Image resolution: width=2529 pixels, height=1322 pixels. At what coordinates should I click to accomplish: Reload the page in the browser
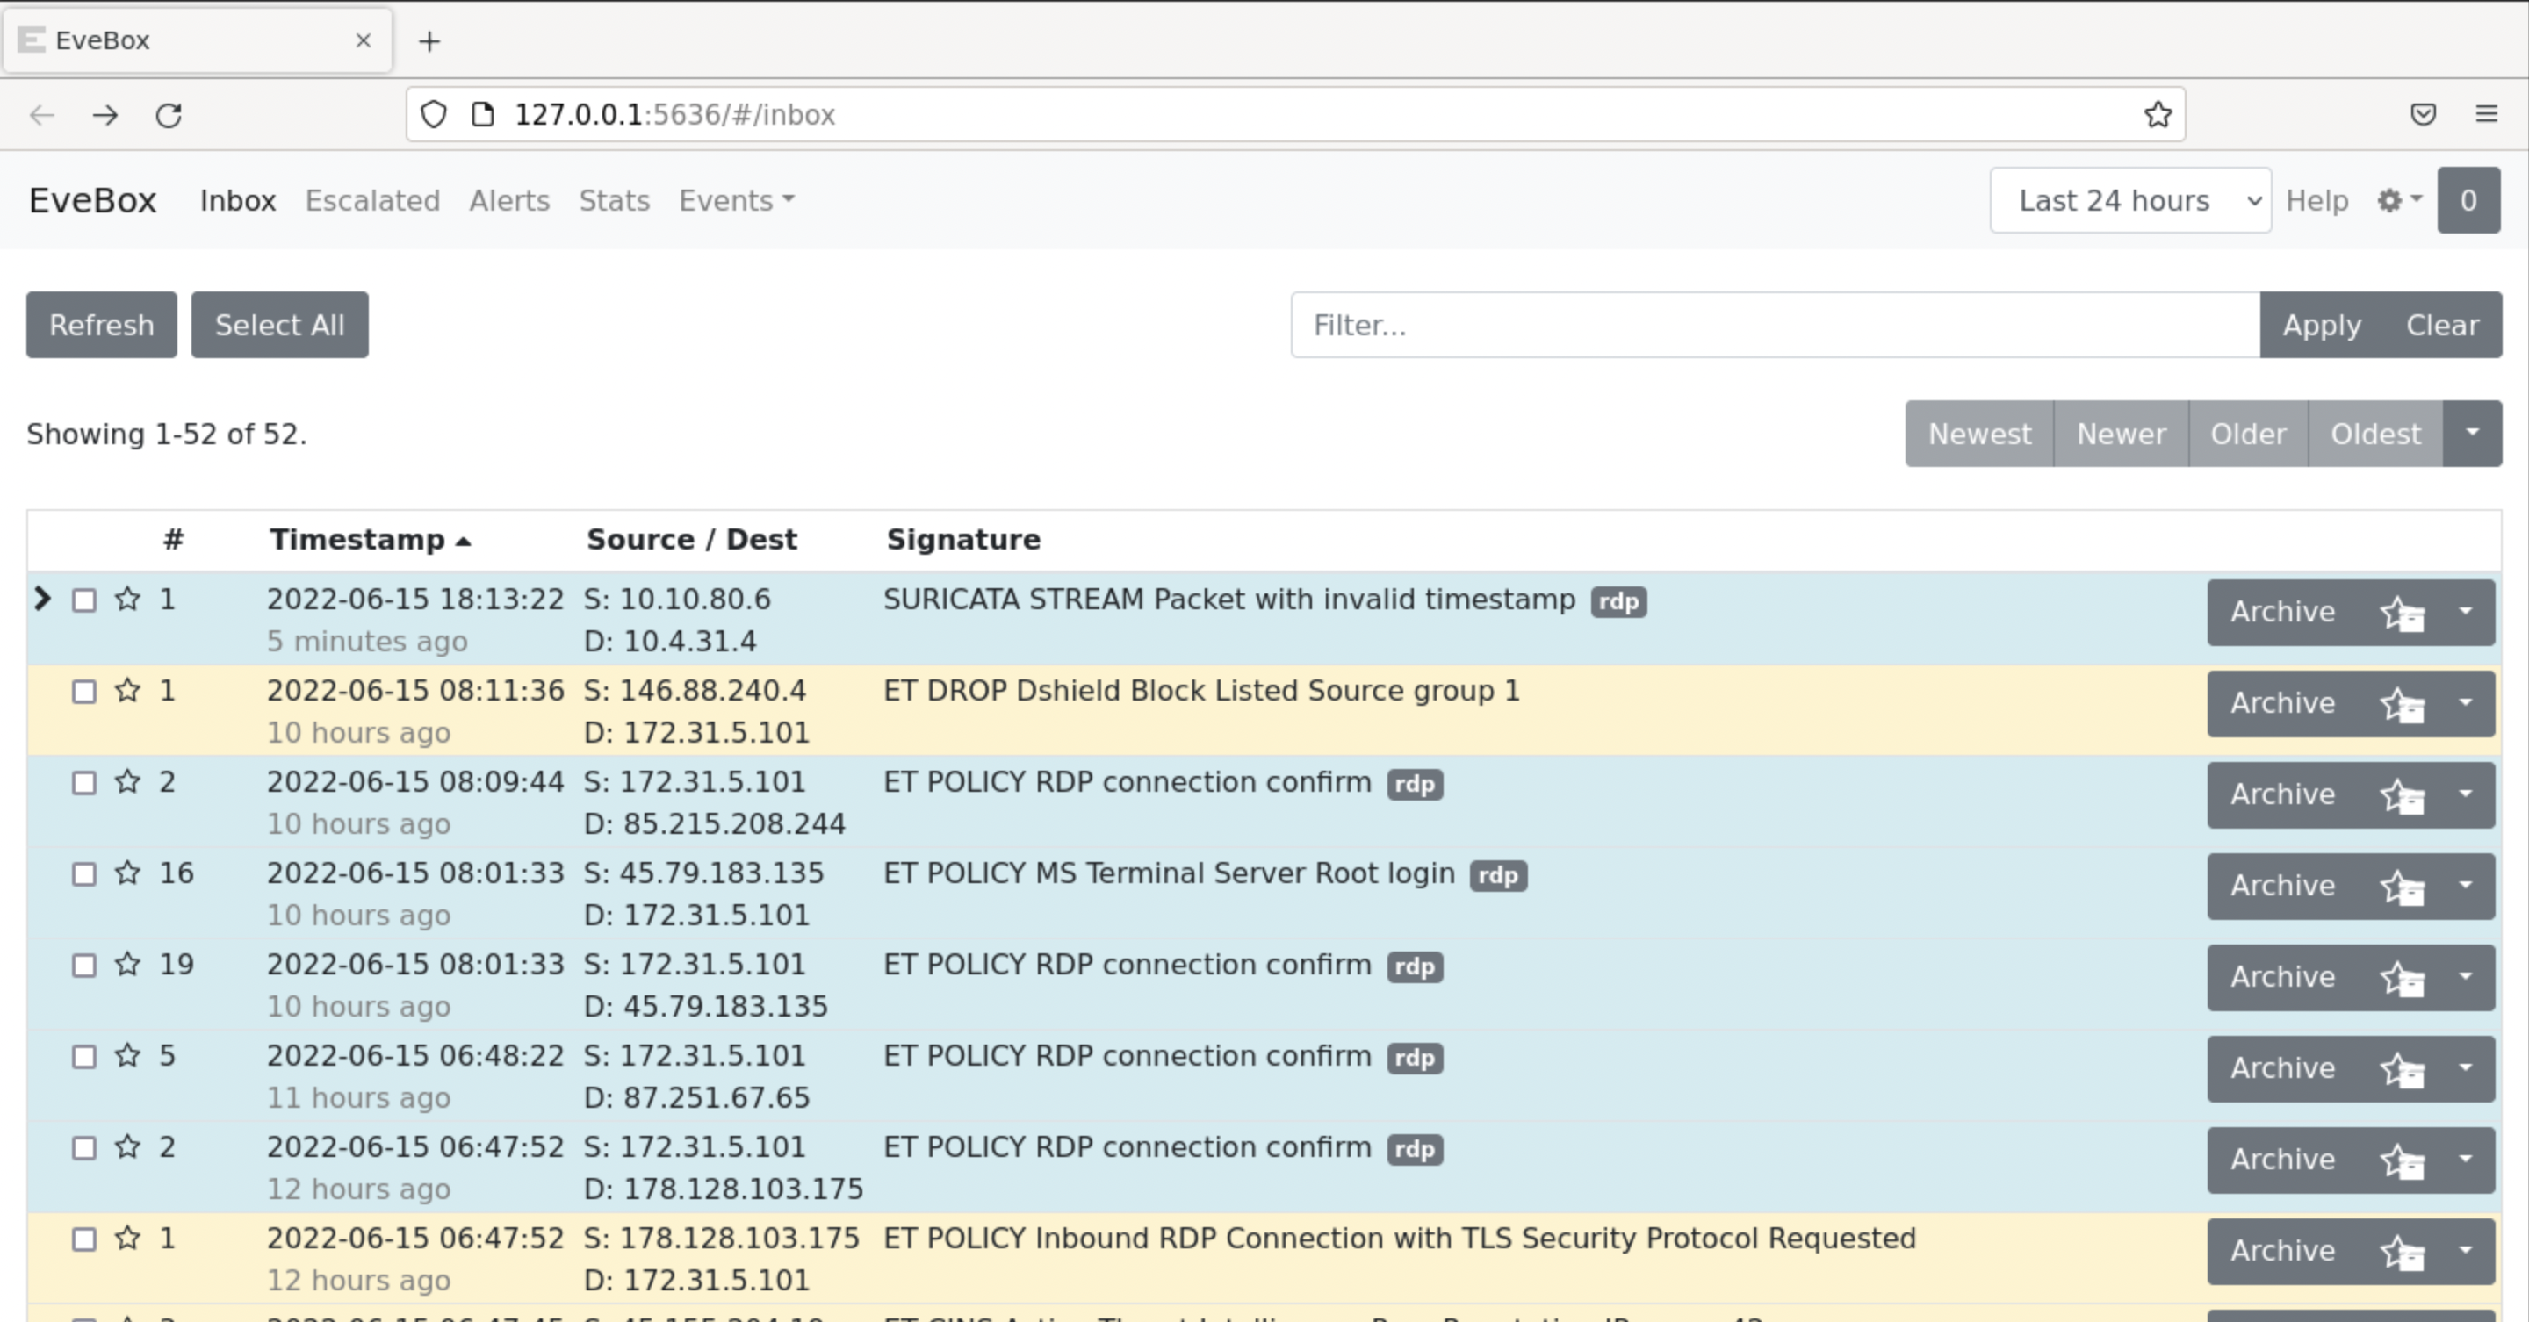tap(169, 115)
